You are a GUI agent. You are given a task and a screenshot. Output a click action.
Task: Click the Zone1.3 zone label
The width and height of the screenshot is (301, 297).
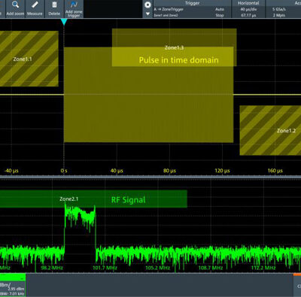coord(174,47)
